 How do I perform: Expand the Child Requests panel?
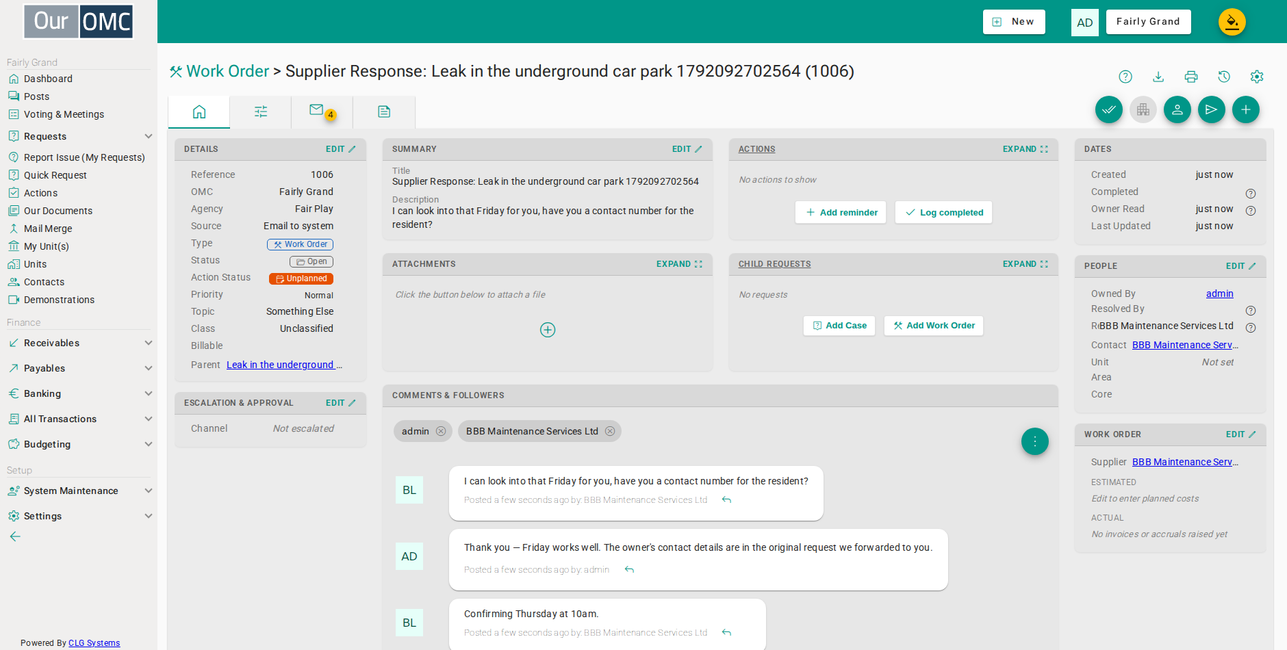pyautogui.click(x=1025, y=264)
